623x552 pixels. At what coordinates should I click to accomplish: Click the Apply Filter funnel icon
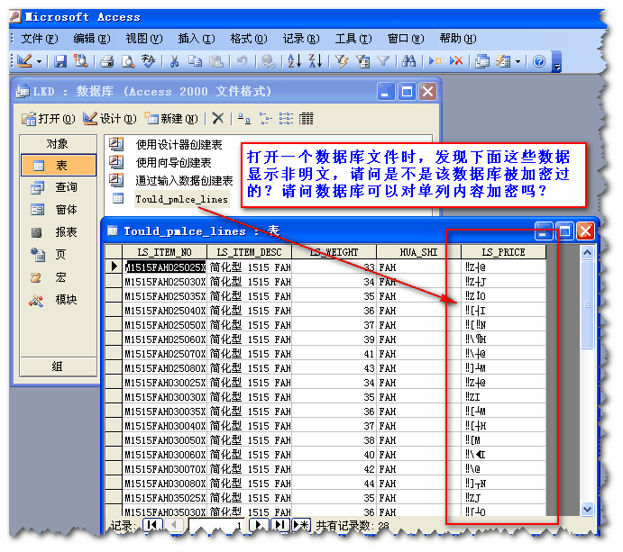pos(383,61)
